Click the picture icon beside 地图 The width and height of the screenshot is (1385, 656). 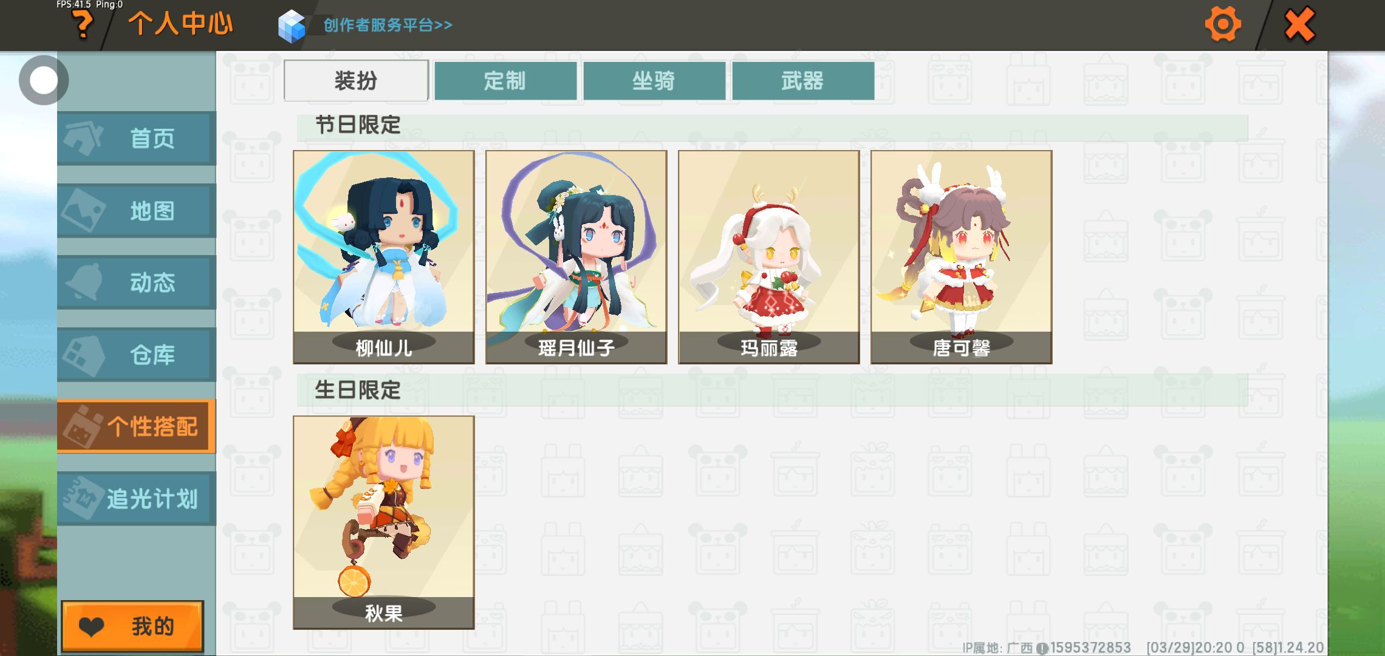point(84,210)
